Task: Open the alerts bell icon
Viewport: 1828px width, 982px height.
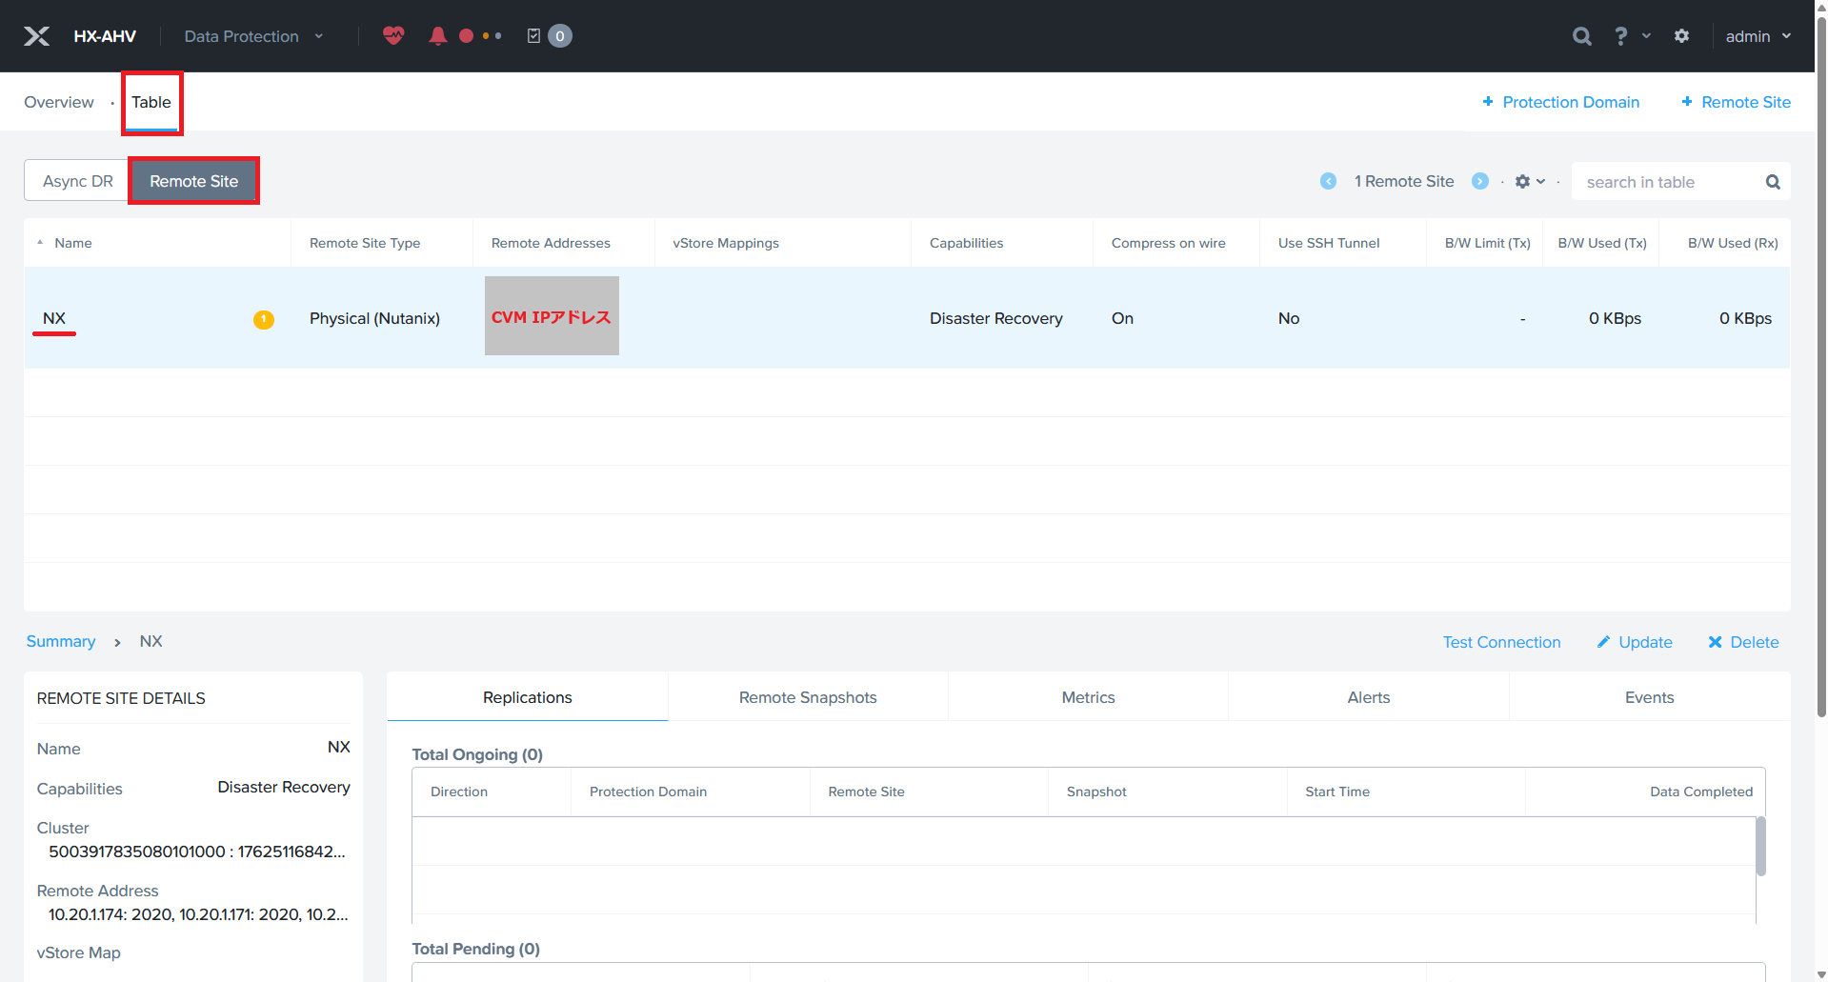Action: [x=437, y=36]
